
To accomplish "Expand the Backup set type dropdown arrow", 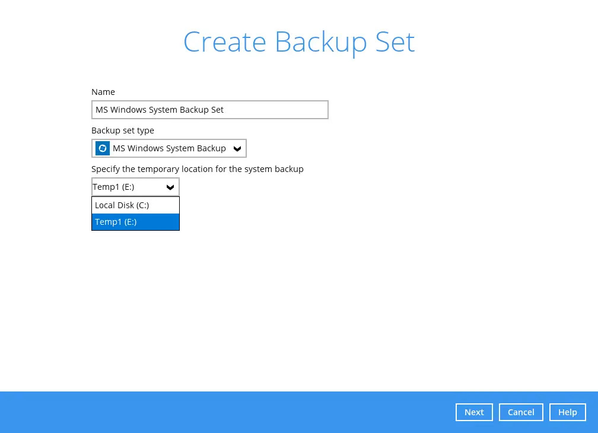I will click(237, 148).
